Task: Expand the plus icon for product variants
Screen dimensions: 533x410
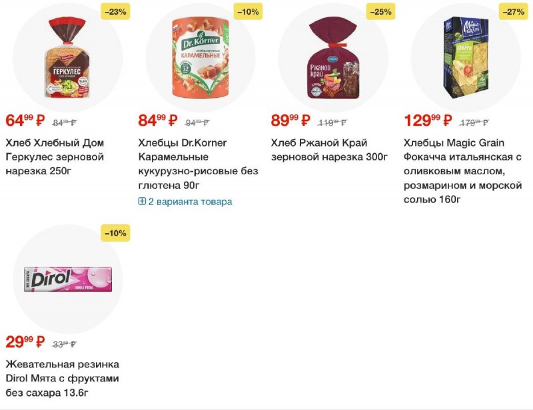Action: pos(142,202)
